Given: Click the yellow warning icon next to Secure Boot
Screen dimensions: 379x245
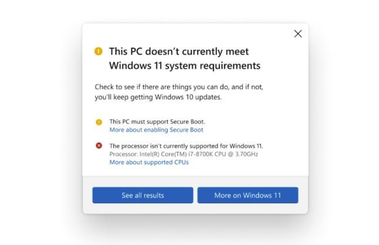Looking at the screenshot, I should tap(99, 122).
